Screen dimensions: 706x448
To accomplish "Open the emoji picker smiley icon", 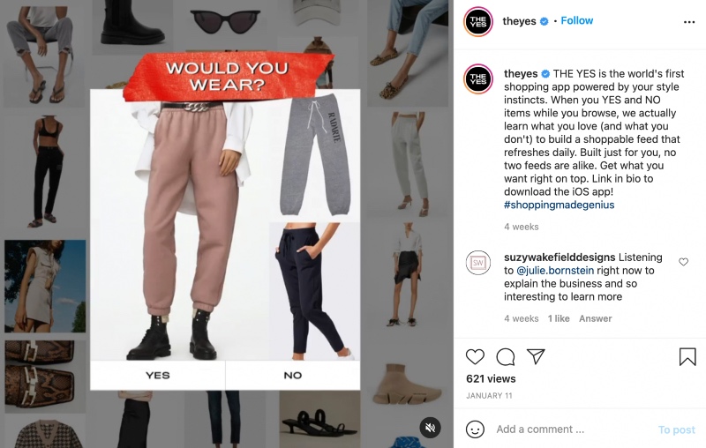I will 475,429.
